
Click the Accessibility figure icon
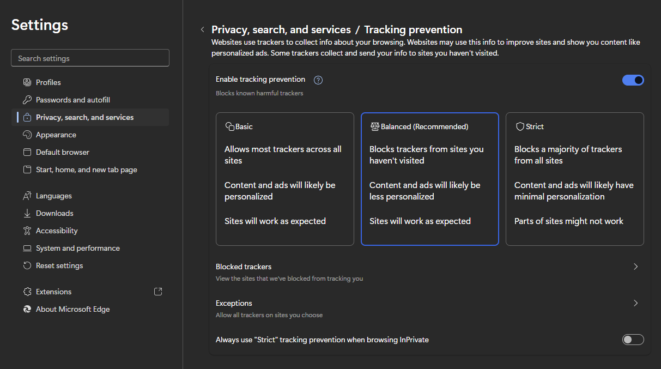tap(27, 231)
